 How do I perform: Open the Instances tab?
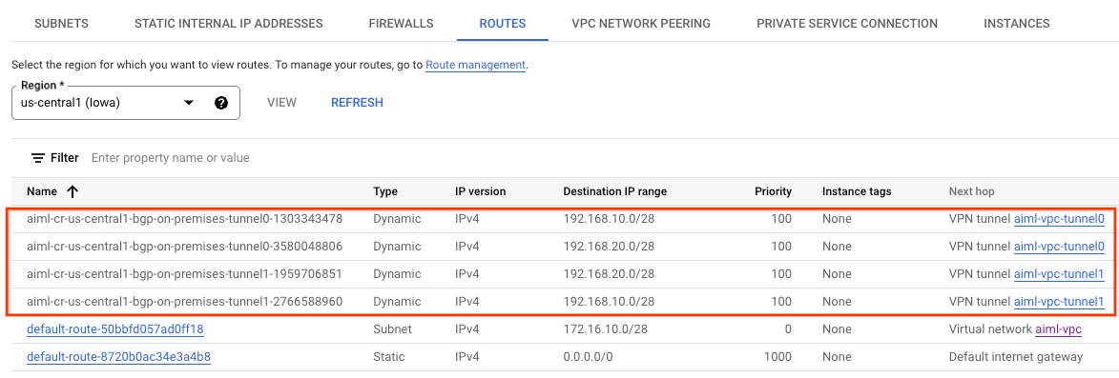1016,24
